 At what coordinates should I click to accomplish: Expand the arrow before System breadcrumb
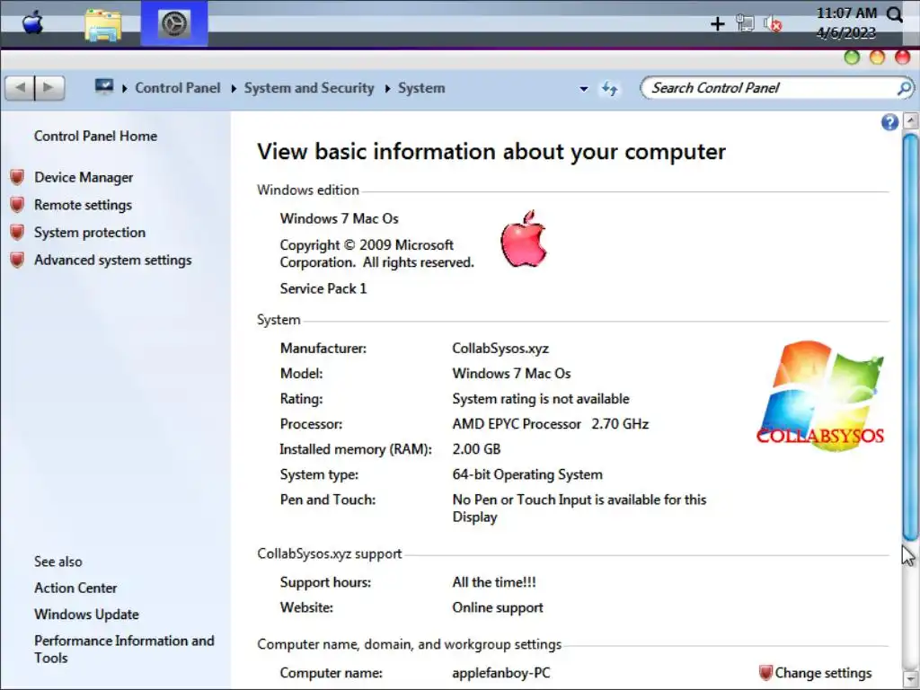coord(388,89)
